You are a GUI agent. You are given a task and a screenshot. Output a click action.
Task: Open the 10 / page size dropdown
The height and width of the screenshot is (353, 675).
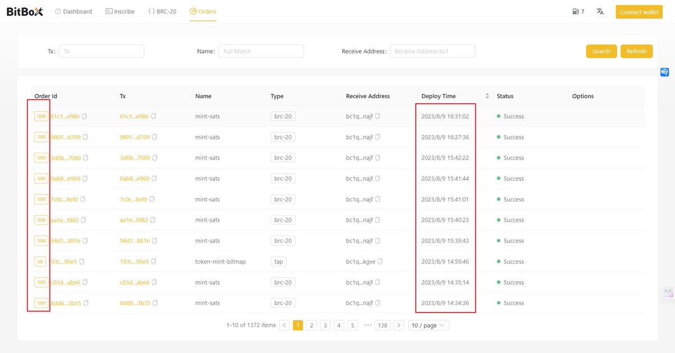pos(429,326)
